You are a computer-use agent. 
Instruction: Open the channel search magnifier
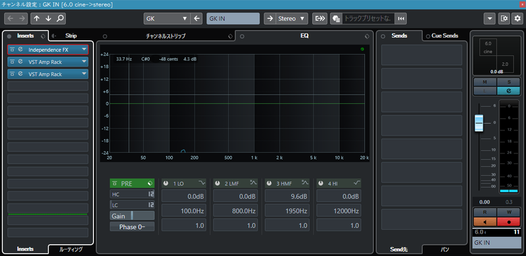60,19
